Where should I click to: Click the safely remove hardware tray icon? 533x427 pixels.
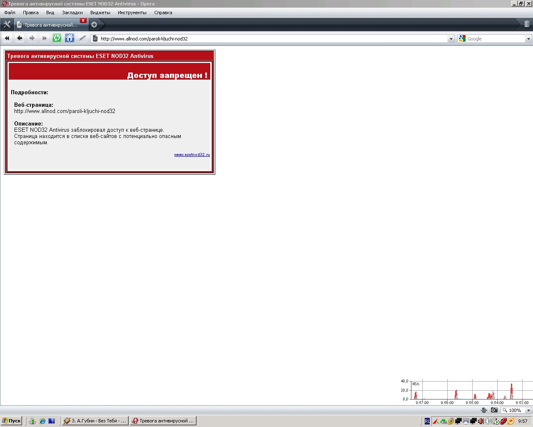443,421
